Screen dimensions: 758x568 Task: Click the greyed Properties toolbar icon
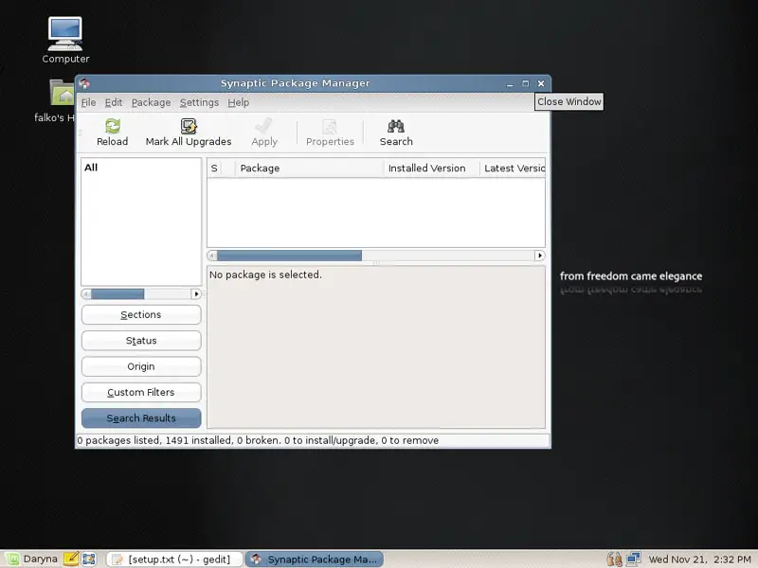(330, 127)
